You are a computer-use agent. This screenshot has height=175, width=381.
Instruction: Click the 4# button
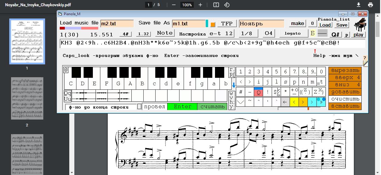click(125, 34)
